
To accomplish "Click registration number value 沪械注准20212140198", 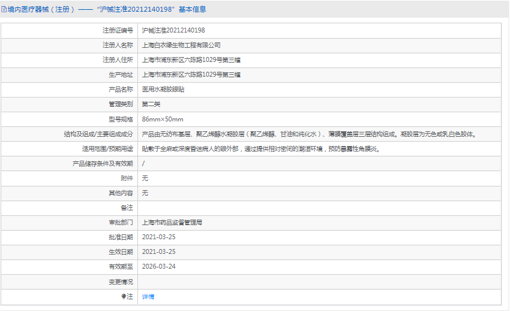I will coord(173,30).
